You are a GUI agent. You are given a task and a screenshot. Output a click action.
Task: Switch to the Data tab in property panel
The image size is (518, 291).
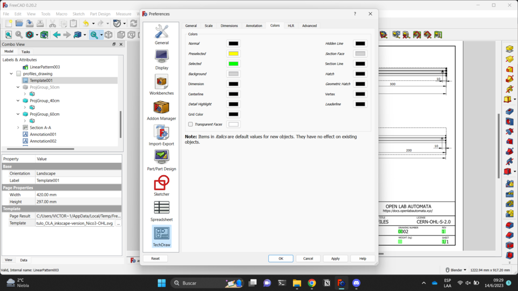pyautogui.click(x=23, y=260)
